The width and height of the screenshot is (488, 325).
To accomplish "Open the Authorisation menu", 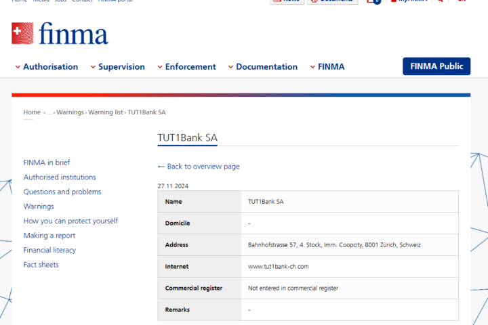I will [50, 66].
